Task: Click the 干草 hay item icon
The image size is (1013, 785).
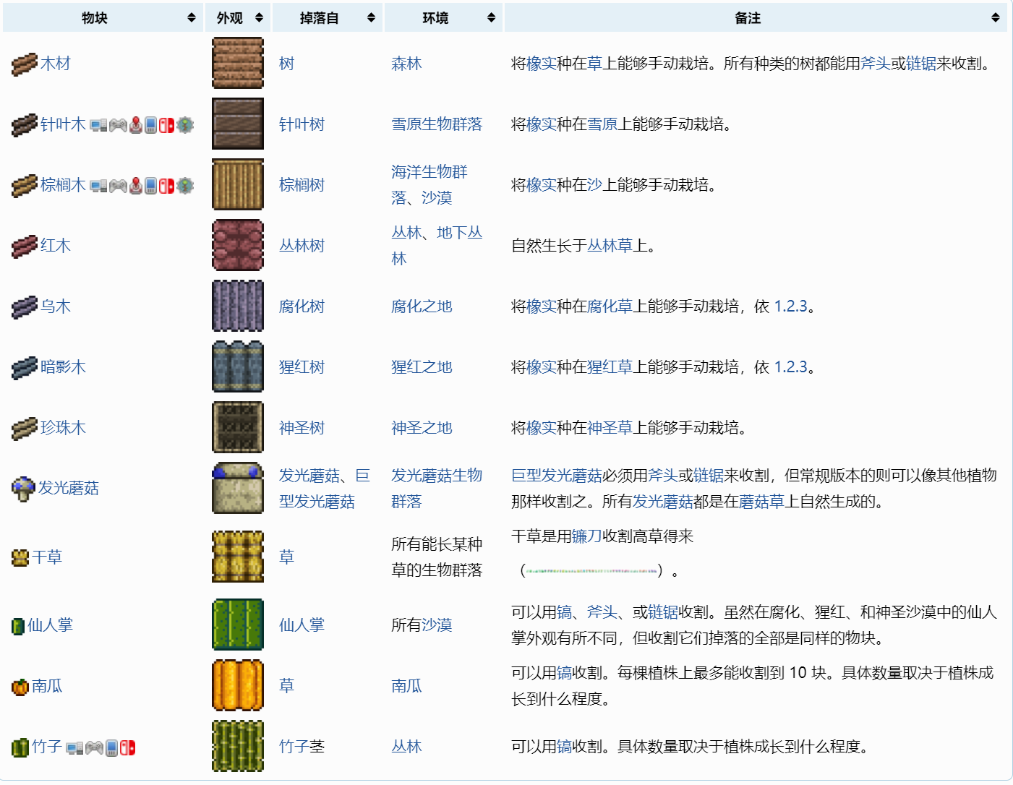Action: coord(20,557)
